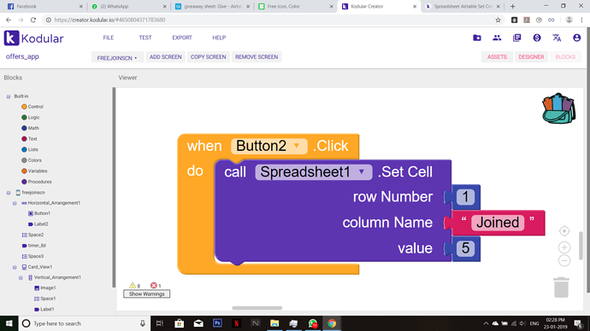This screenshot has width=590, height=331.
Task: Open Netflix from Windows taskbar
Action: click(236, 323)
